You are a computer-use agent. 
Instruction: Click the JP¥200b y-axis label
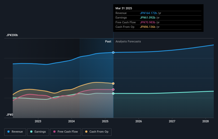(x=12, y=35)
